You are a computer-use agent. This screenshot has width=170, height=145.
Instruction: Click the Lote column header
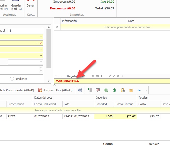point(78,104)
